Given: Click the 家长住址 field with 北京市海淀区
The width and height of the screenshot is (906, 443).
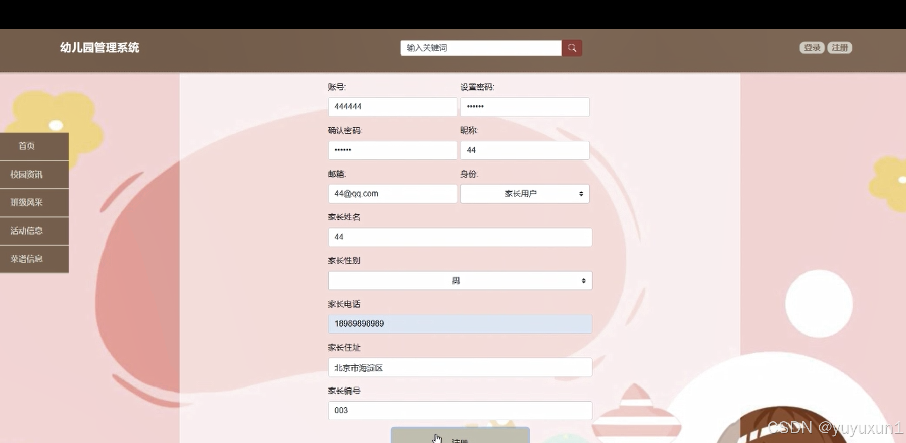Looking at the screenshot, I should coord(460,367).
